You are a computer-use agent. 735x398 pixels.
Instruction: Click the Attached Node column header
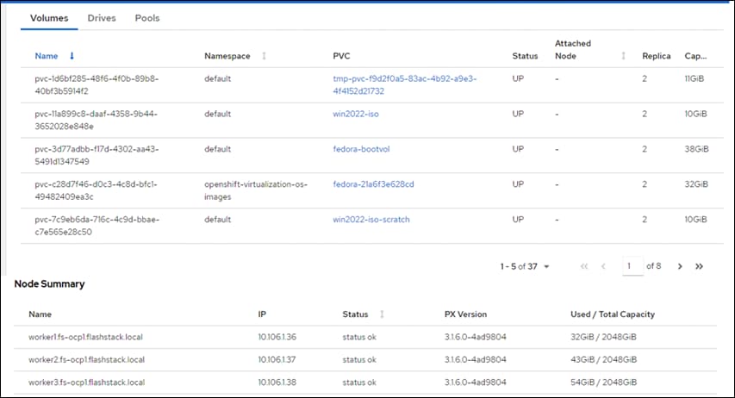click(573, 50)
